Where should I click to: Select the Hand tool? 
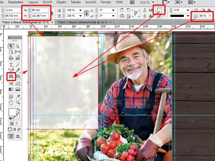click(x=11, y=102)
